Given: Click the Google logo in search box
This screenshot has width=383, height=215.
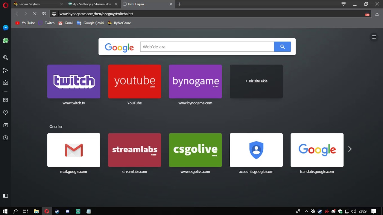Looking at the screenshot, I should [119, 47].
